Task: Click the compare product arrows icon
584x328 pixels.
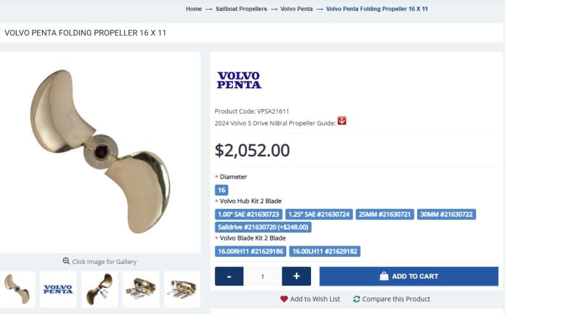Action: pyautogui.click(x=357, y=299)
